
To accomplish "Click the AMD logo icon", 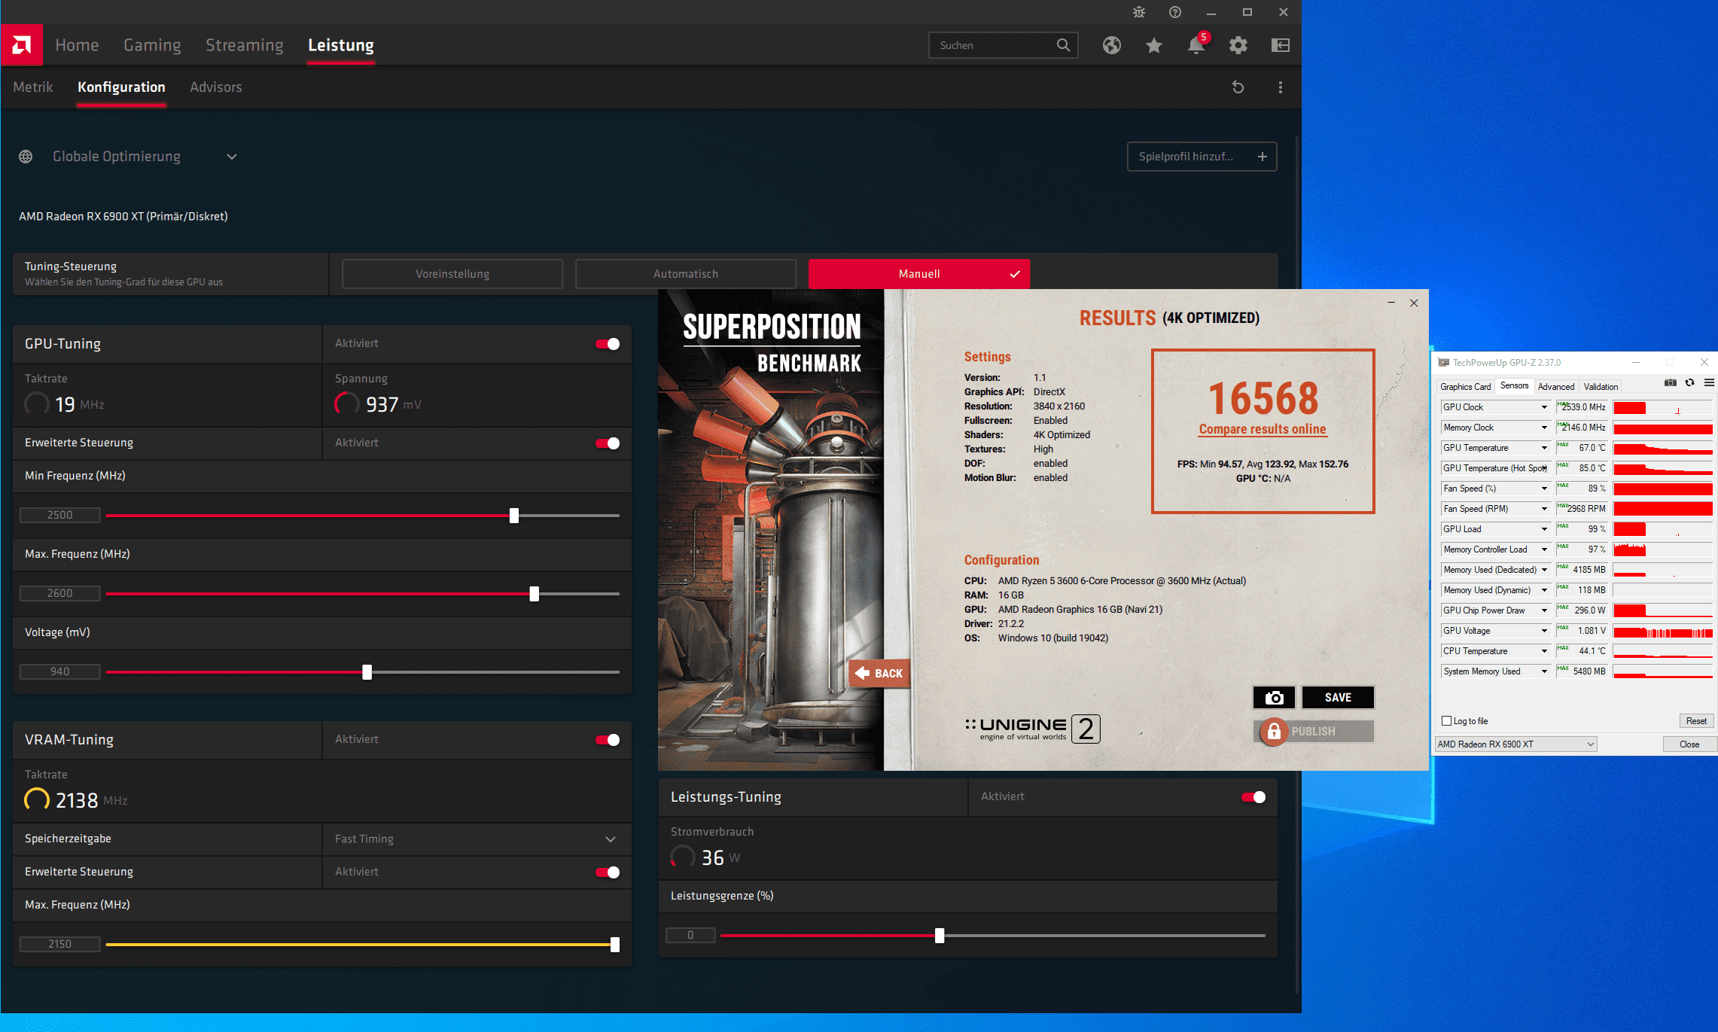I will (22, 45).
